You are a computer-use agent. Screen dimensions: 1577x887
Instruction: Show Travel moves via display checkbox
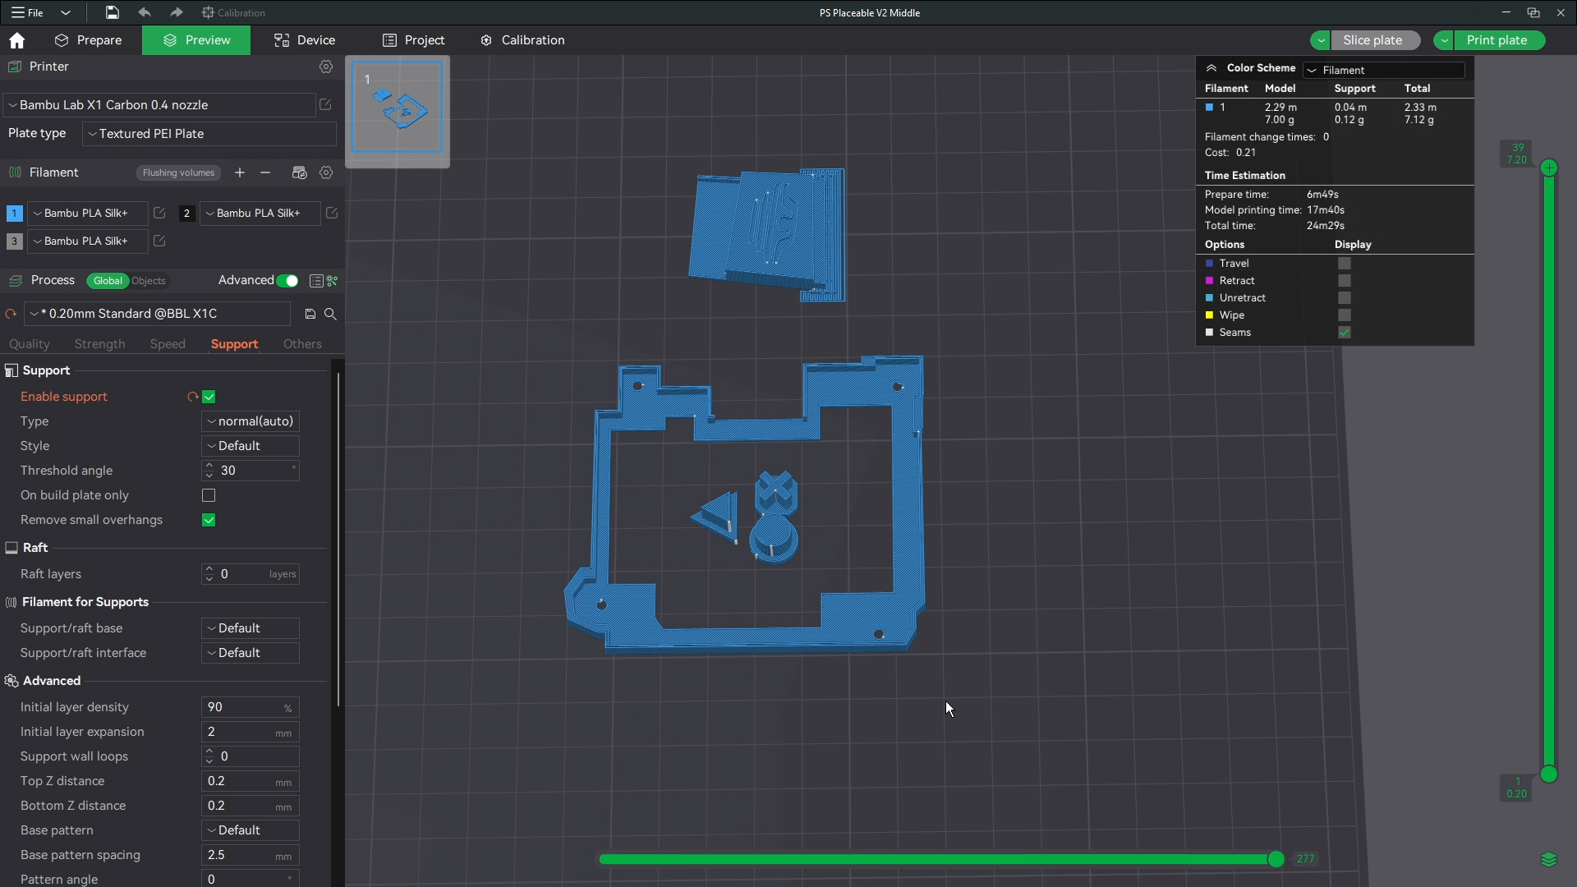(x=1344, y=264)
